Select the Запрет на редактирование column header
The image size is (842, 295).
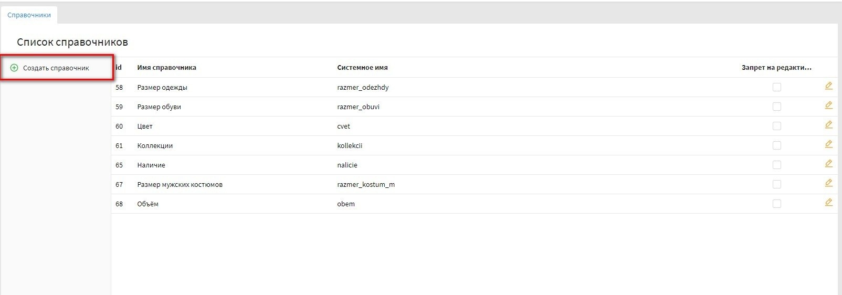click(776, 67)
